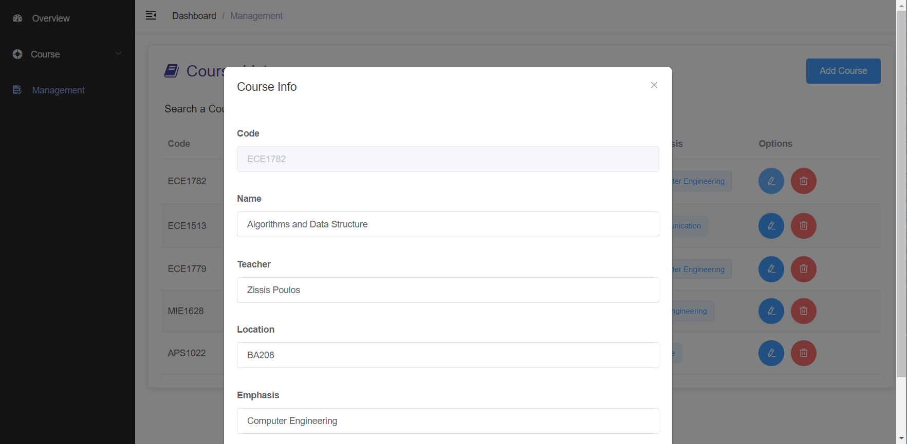Edit the MIE1628 course row
Image resolution: width=907 pixels, height=444 pixels.
[771, 311]
